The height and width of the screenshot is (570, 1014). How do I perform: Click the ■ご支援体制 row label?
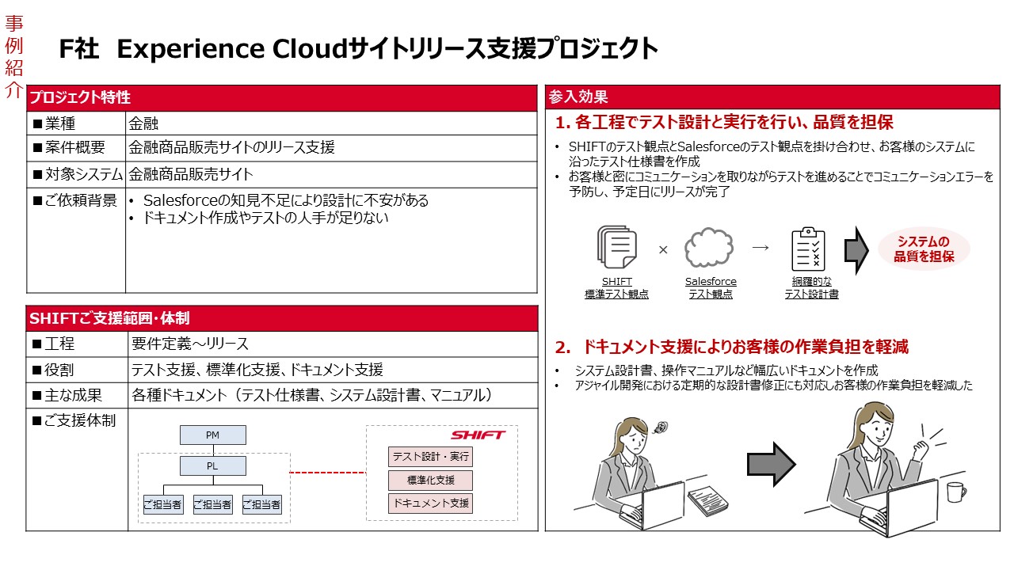(x=74, y=420)
